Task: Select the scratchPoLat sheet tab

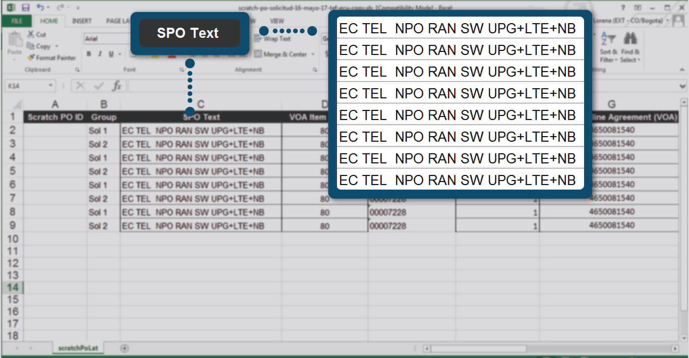Action: (x=78, y=348)
